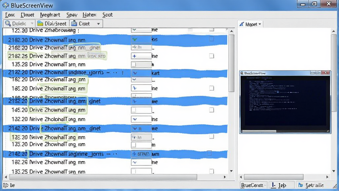
Task: Open the Spey menu
Action: pyautogui.click(x=72, y=15)
